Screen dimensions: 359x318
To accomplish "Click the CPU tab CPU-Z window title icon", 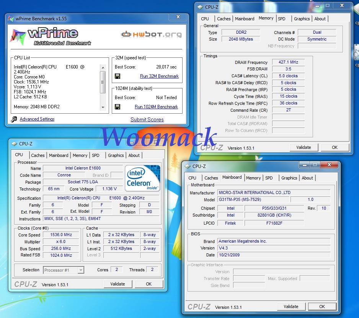I will [14, 144].
